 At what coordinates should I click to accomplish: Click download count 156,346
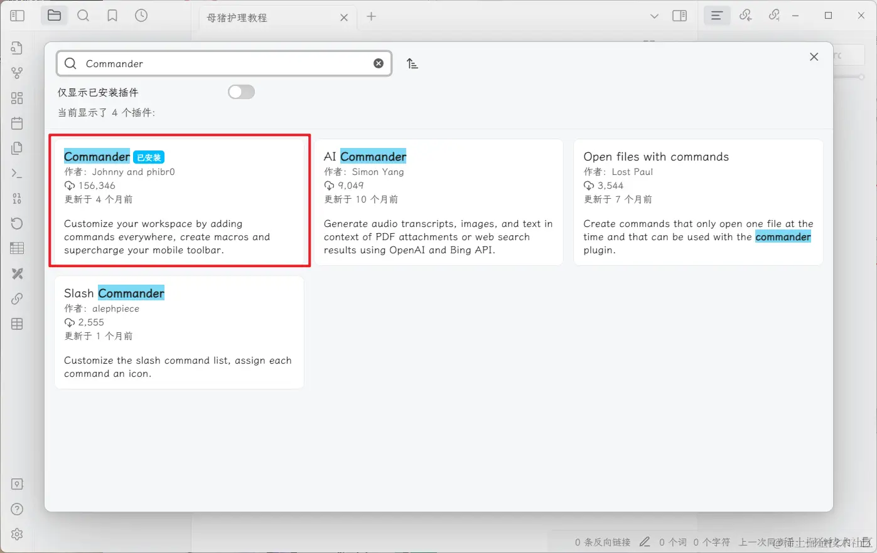pyautogui.click(x=97, y=186)
